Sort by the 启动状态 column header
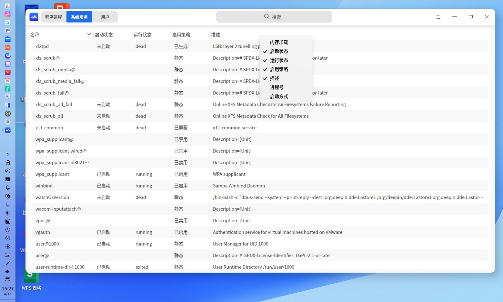This screenshot has width=503, height=302. tap(113, 35)
